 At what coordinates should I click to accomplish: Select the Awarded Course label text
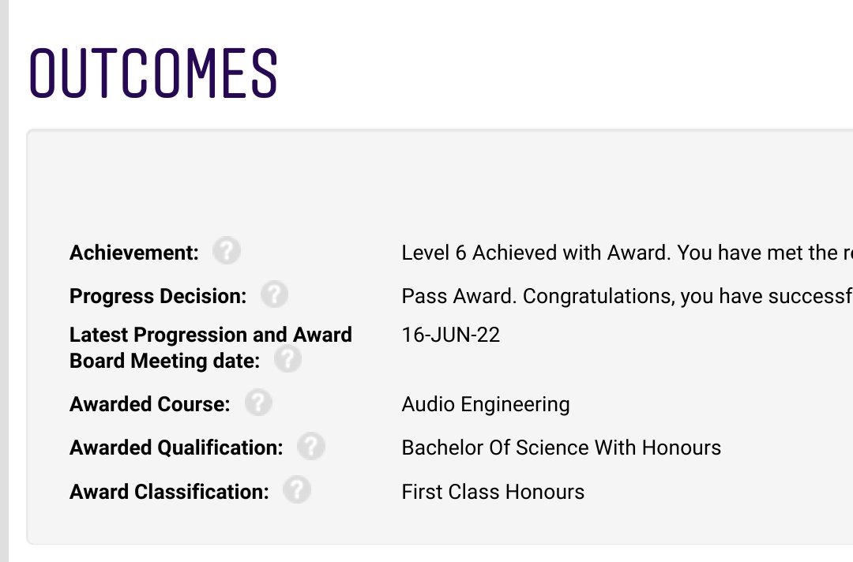150,405
